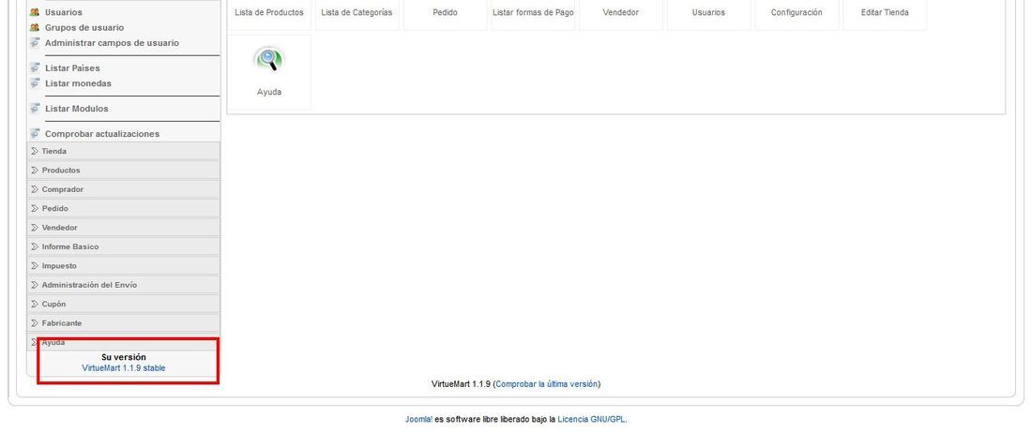
Task: Open Listar monedas link
Action: click(x=78, y=82)
